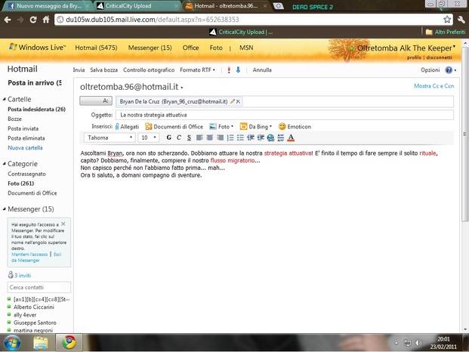Open Posta indesiderata (26) folder
This screenshot has width=469, height=352.
pos(36,110)
